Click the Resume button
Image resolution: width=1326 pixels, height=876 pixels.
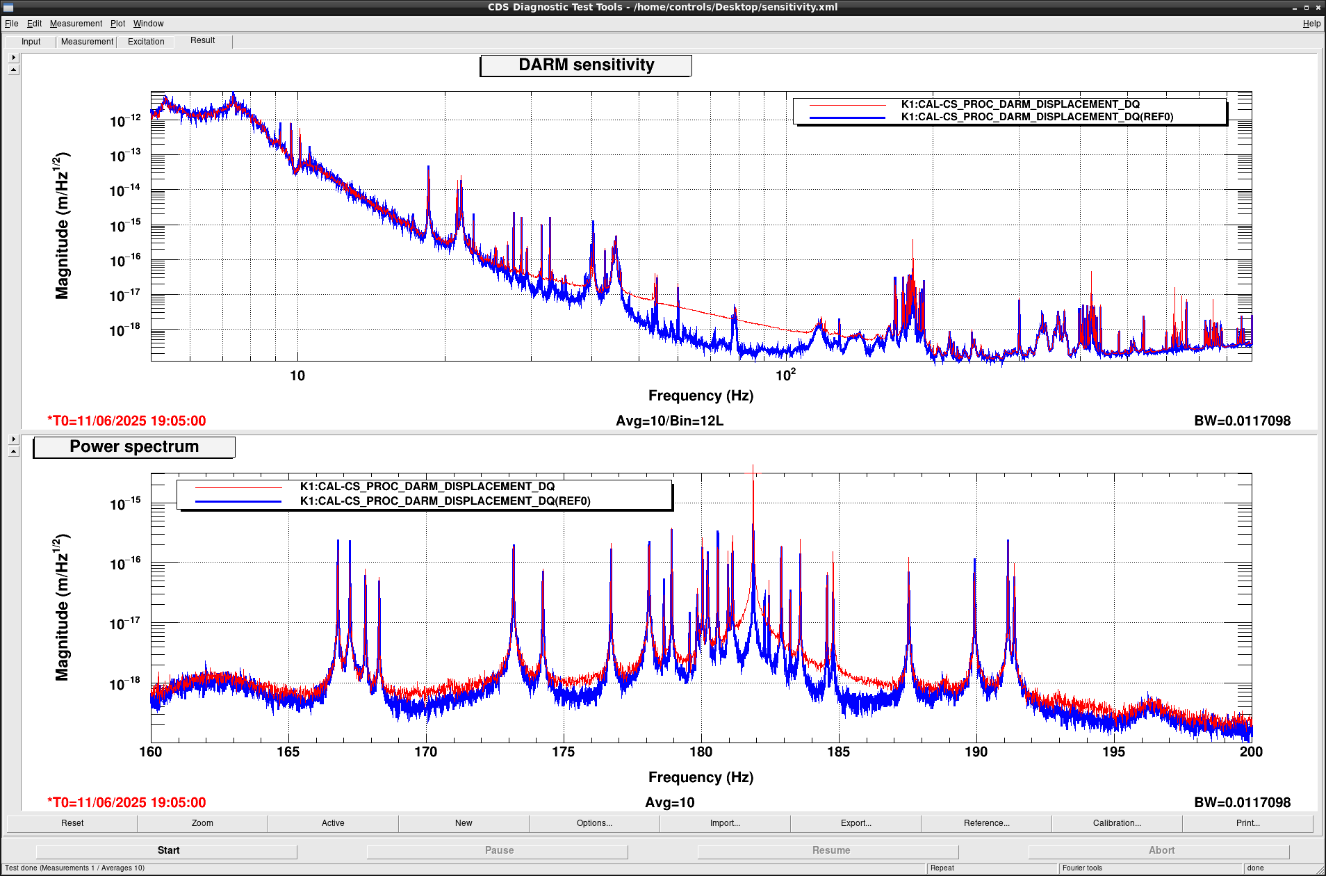pos(829,850)
